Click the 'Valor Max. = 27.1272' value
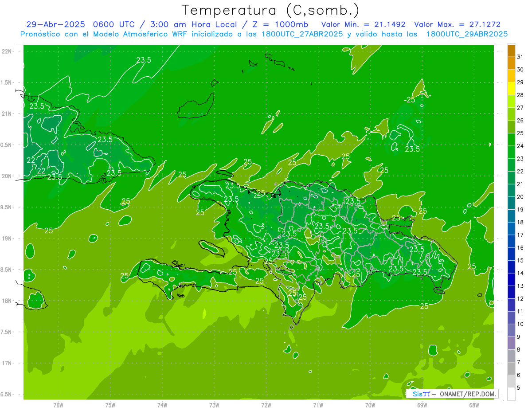 click(458, 24)
